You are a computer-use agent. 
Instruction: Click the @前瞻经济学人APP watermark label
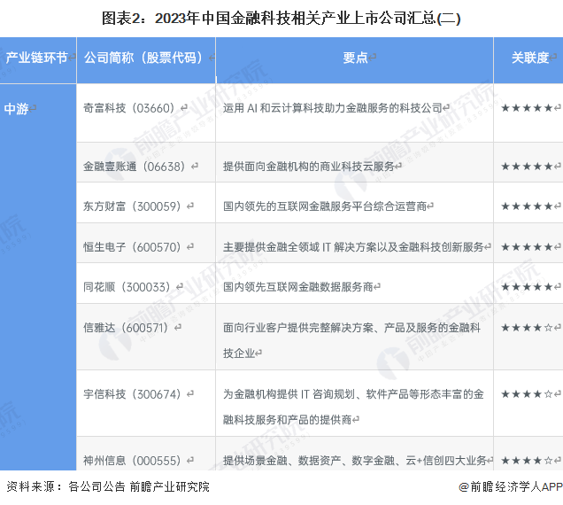[510, 486]
